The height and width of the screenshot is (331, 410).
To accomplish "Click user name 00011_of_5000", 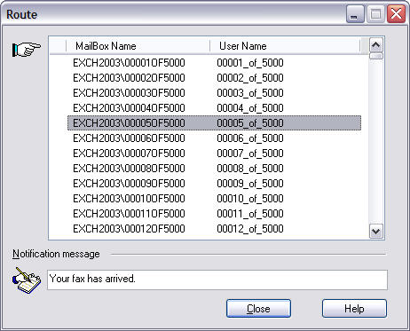I will click(x=250, y=214).
